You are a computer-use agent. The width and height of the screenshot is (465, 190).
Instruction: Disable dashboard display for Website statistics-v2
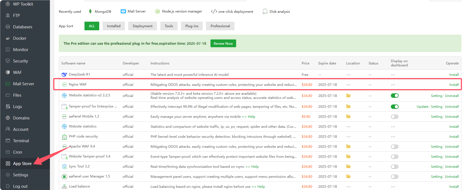[x=394, y=96]
